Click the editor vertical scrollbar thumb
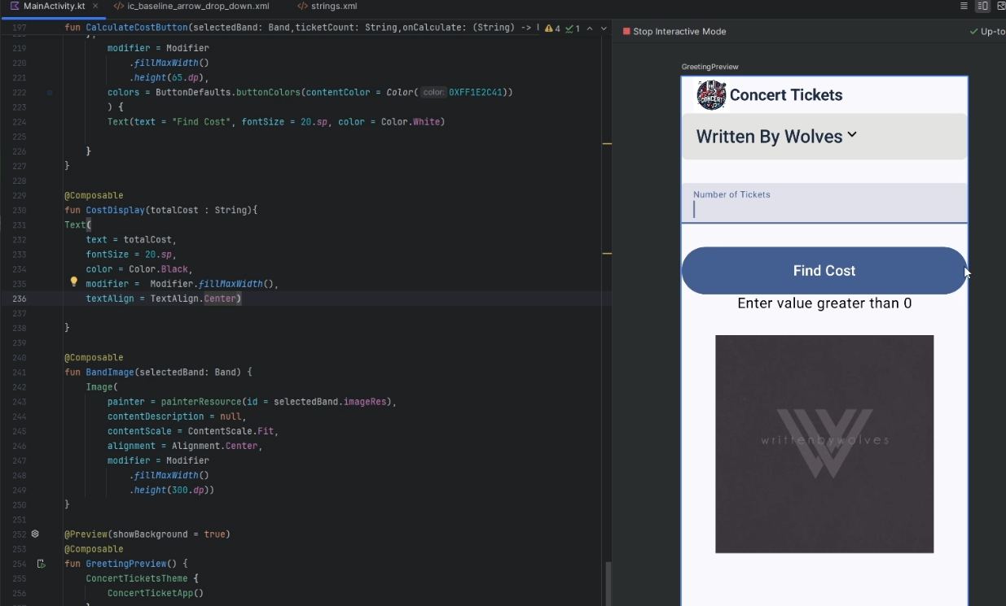 pos(608,584)
